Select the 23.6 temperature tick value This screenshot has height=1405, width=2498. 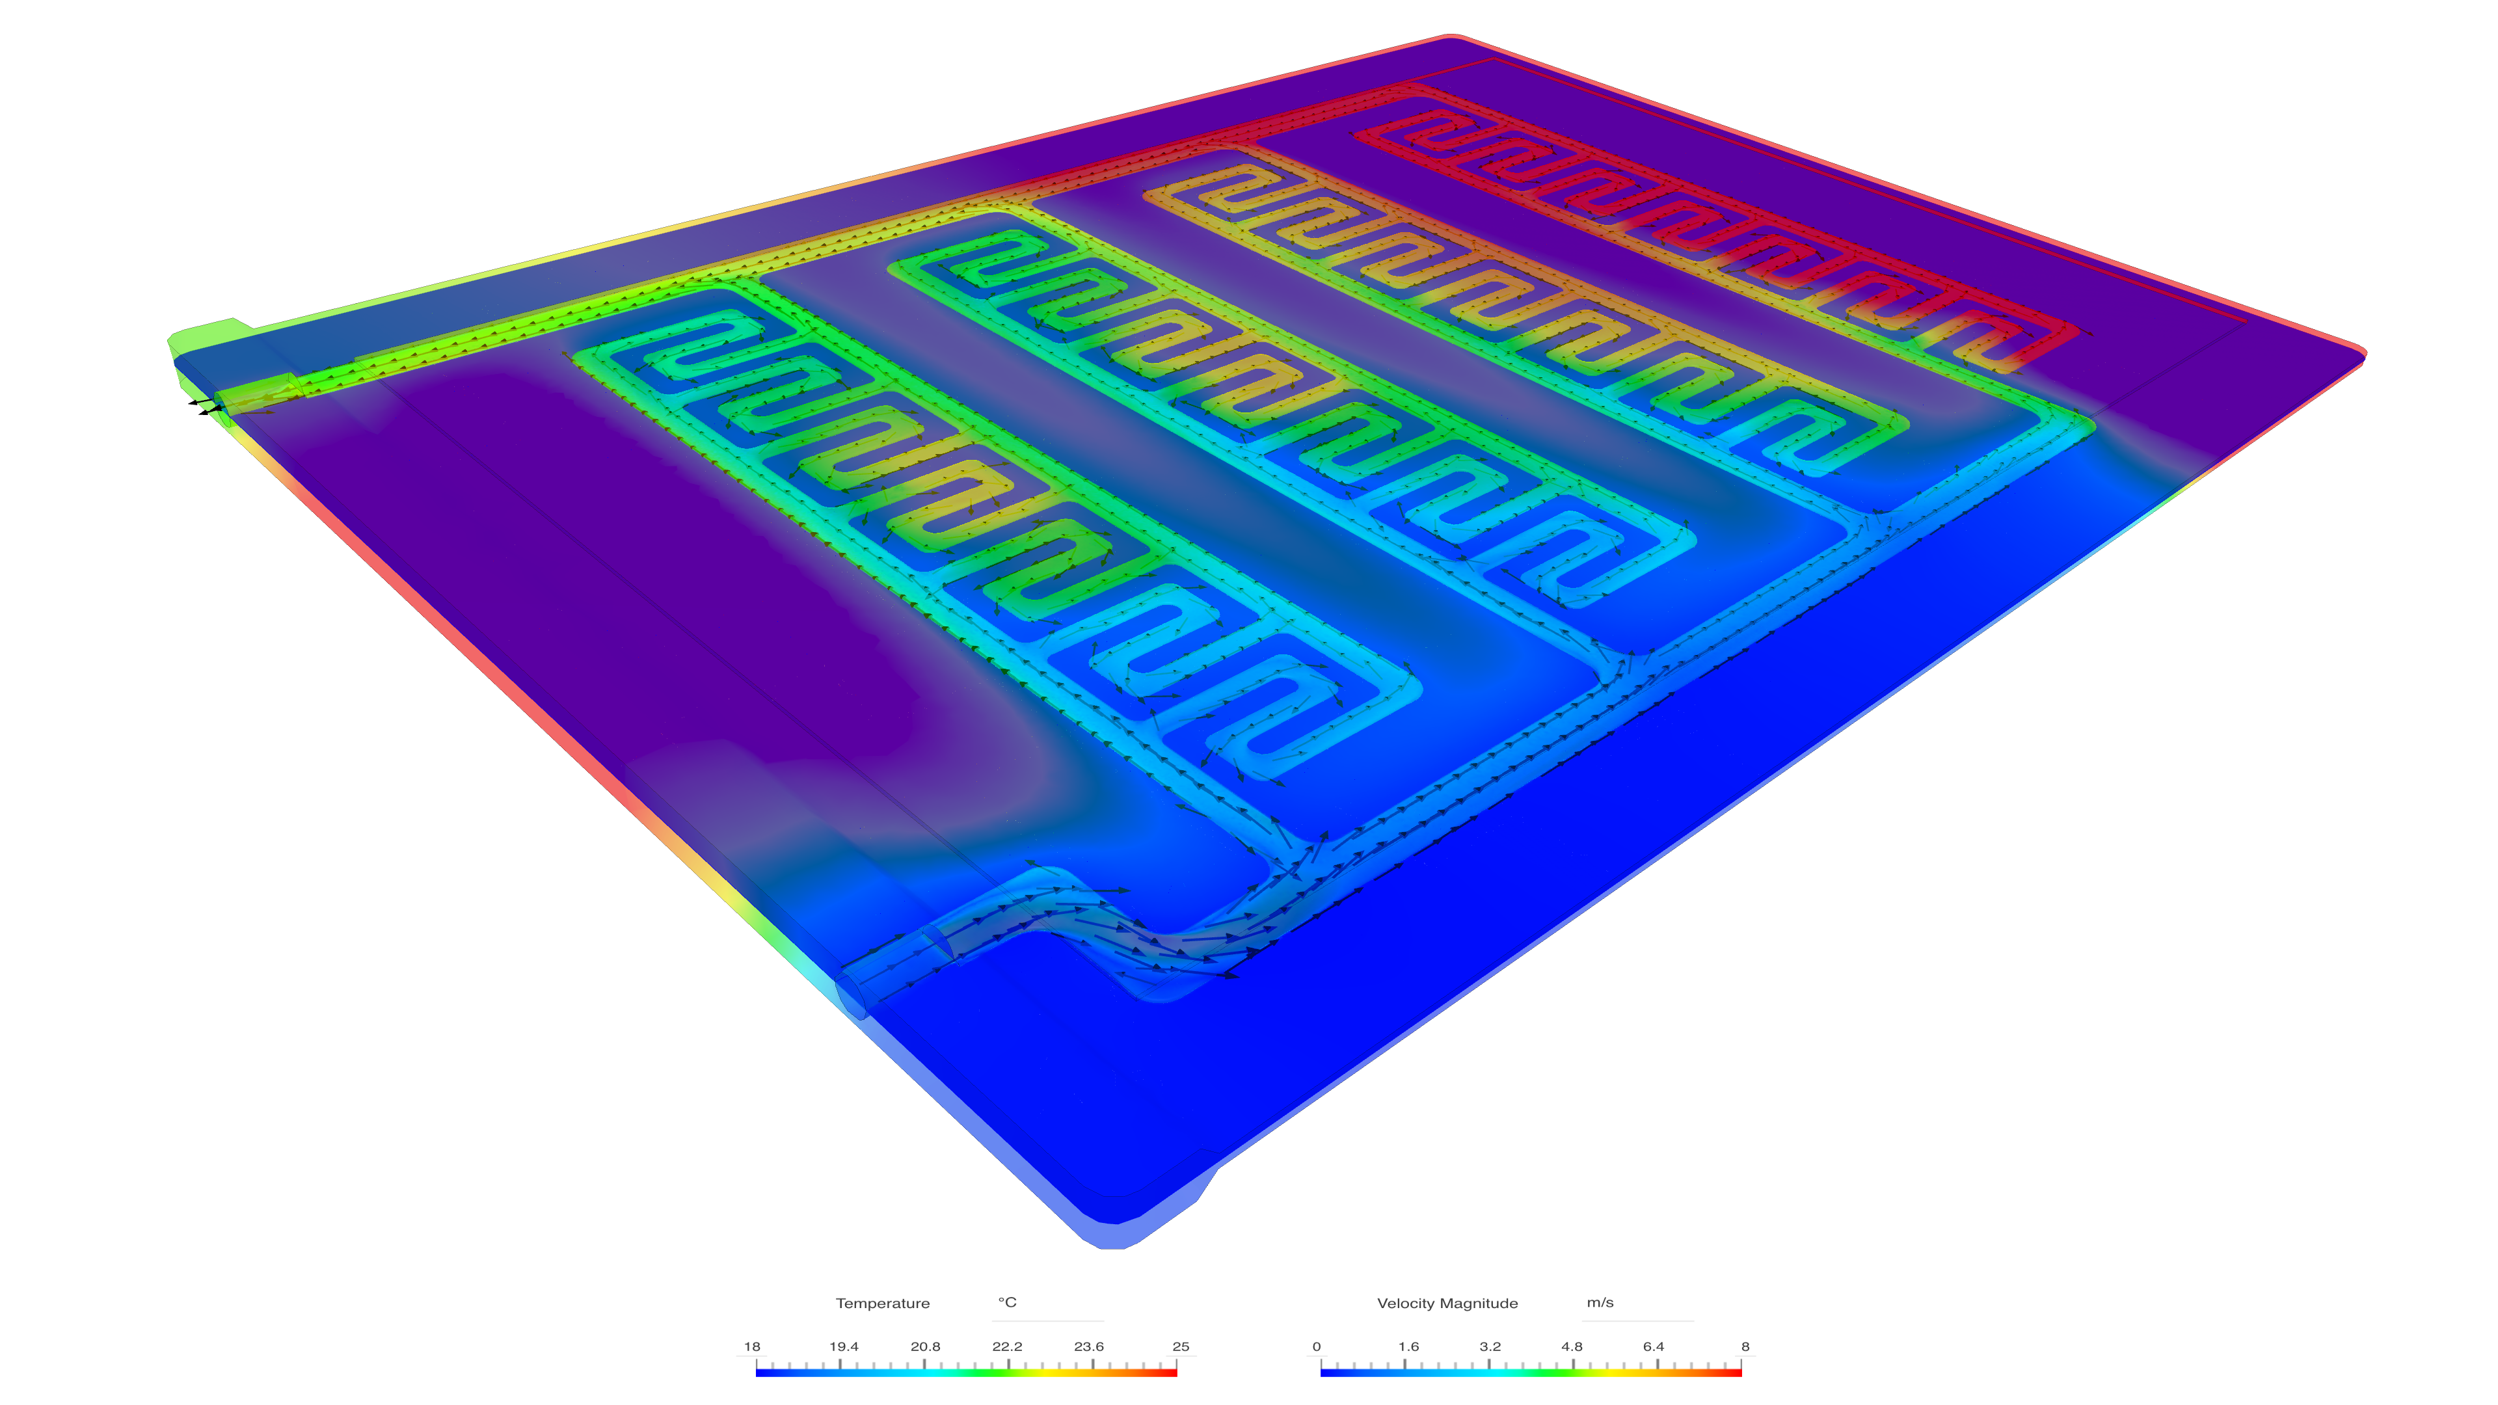point(1089,1347)
